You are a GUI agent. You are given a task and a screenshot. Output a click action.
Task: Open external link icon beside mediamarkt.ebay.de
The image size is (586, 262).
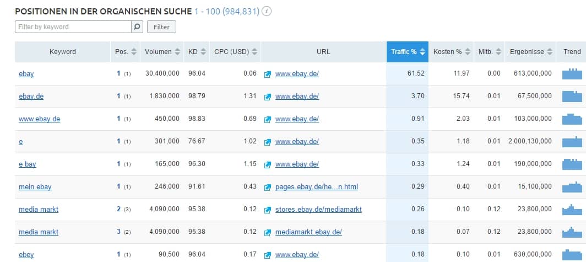point(268,232)
